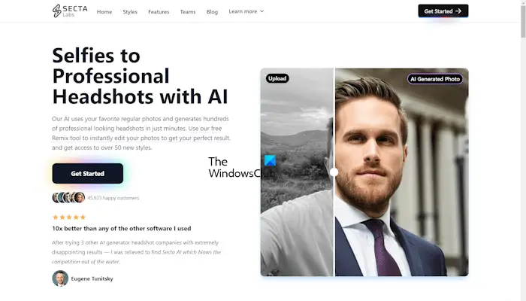Click the AI Generated Photo badge
Image resolution: width=526 pixels, height=301 pixels.
point(435,79)
